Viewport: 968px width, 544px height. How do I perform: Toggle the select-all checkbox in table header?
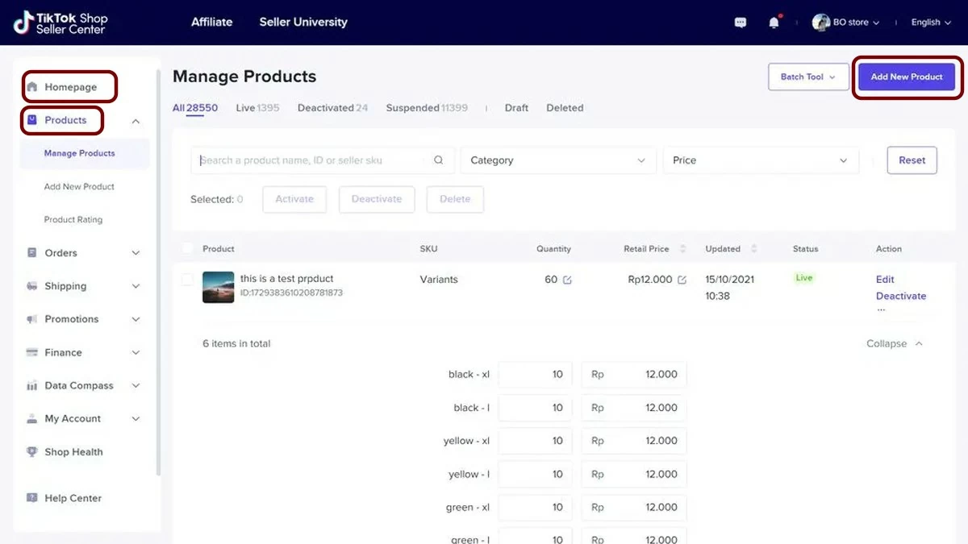click(187, 249)
